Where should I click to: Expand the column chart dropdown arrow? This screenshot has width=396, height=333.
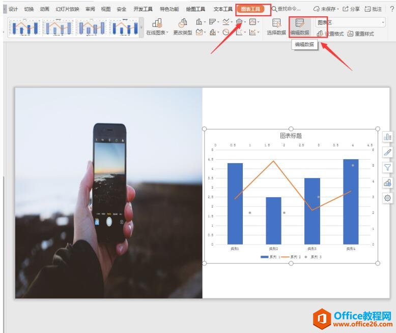click(x=205, y=22)
